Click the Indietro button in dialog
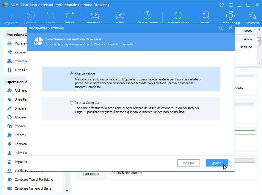 point(188,163)
